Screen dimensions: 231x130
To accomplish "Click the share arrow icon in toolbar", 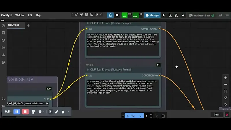I will click(183, 15).
